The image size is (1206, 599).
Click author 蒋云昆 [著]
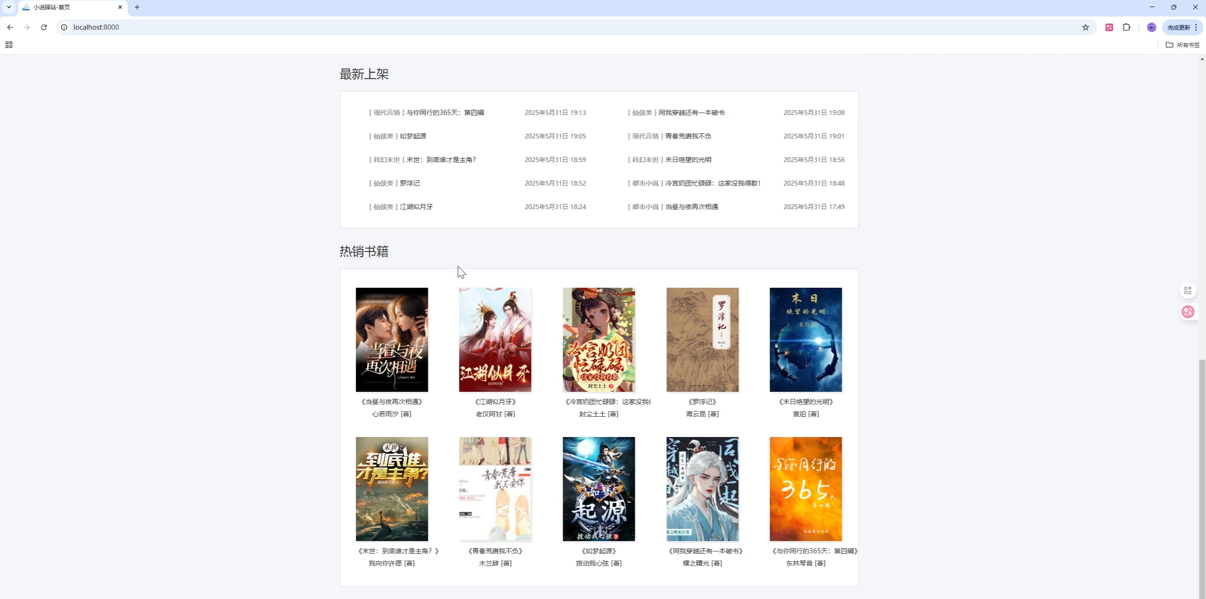702,414
